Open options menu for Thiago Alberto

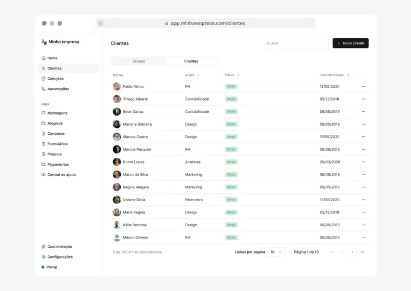363,99
